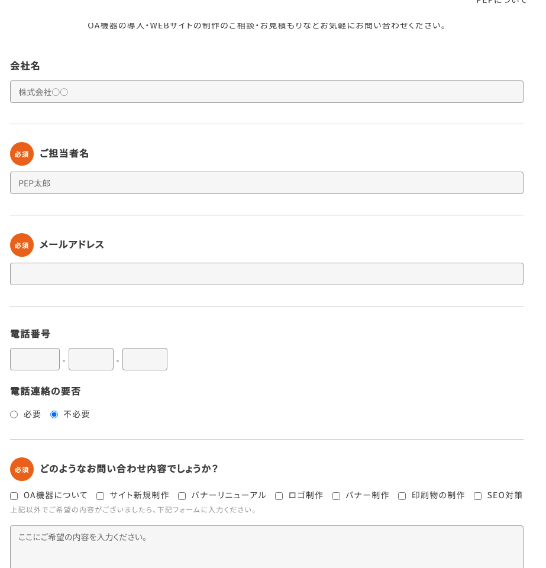Click the 必須 badge beside inquiry question
This screenshot has height=568, width=546.
(x=22, y=469)
